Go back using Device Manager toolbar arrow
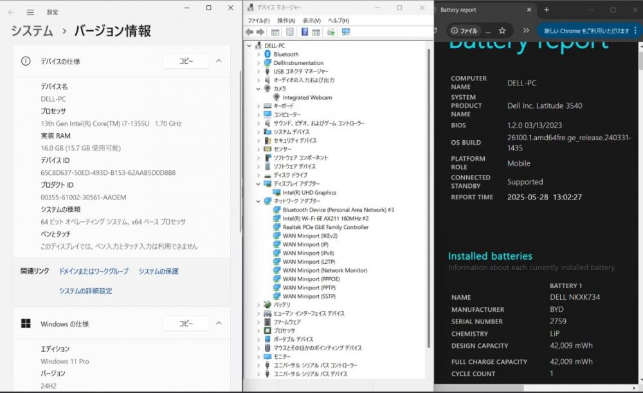The height and width of the screenshot is (393, 643). coord(249,32)
